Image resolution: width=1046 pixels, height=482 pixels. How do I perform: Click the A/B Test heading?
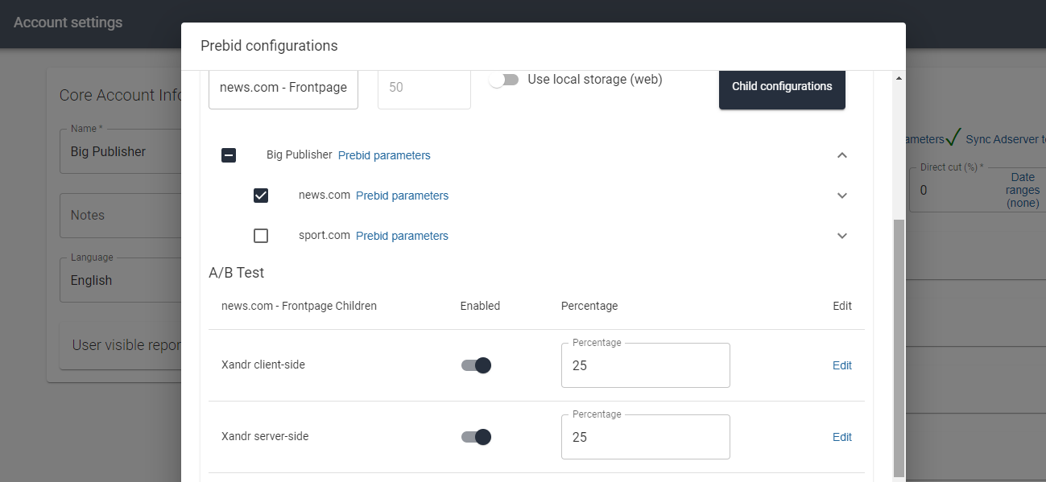point(237,273)
